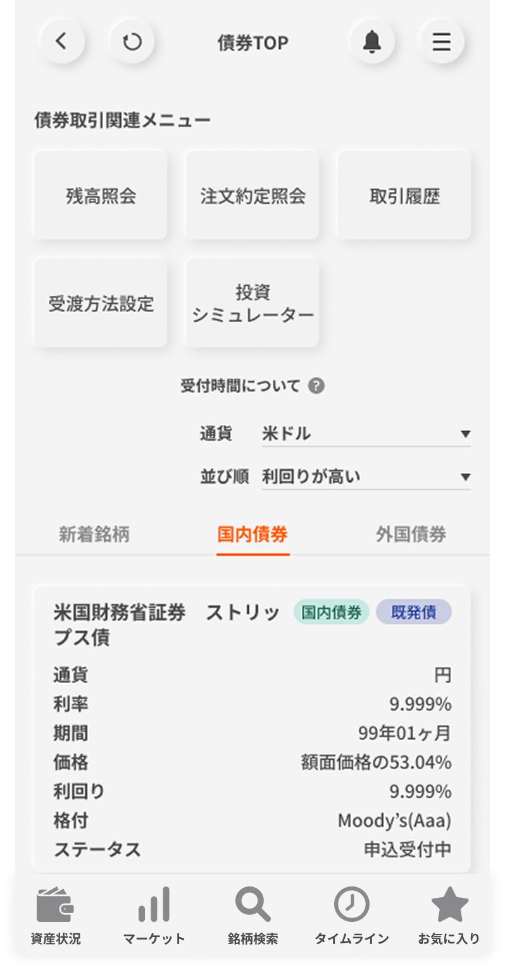This screenshot has height=970, width=505.
Task: Click the help icon beside 受付時間について
Action: (316, 386)
